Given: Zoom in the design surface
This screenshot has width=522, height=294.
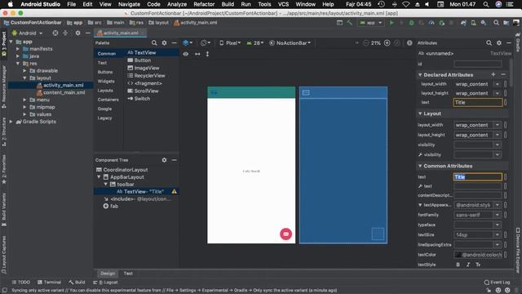Looking at the screenshot, I should point(387,43).
